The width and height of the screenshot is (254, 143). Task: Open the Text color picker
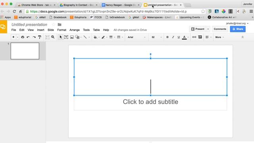click(184, 37)
